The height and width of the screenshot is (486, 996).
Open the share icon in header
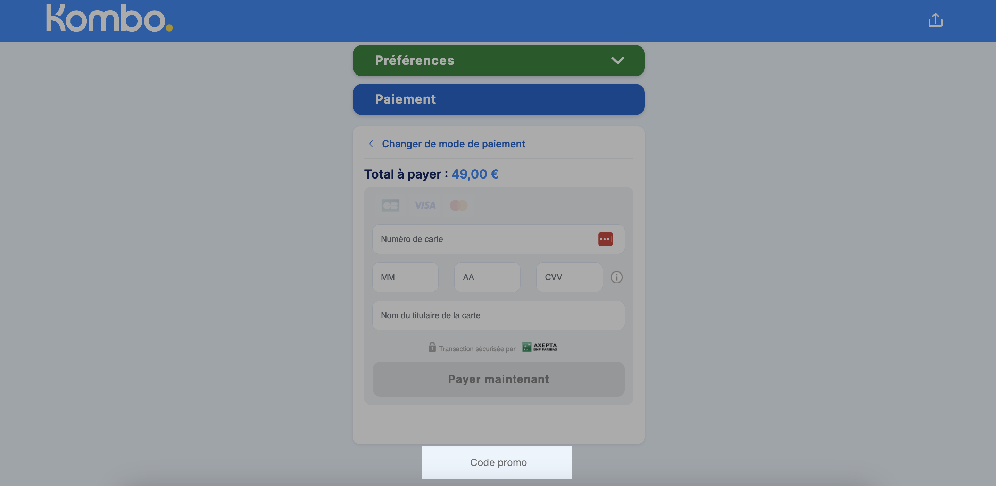[x=935, y=20]
